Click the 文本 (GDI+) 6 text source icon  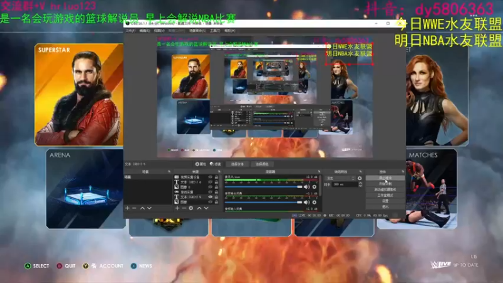point(177,182)
